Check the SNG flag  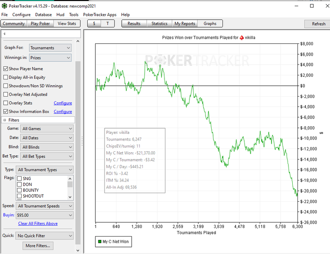pos(19,179)
